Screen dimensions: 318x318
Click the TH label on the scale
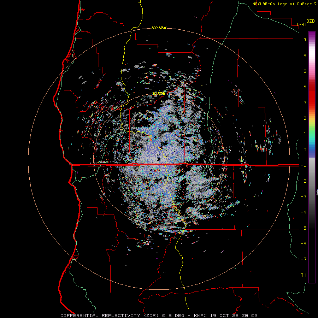(x=304, y=275)
